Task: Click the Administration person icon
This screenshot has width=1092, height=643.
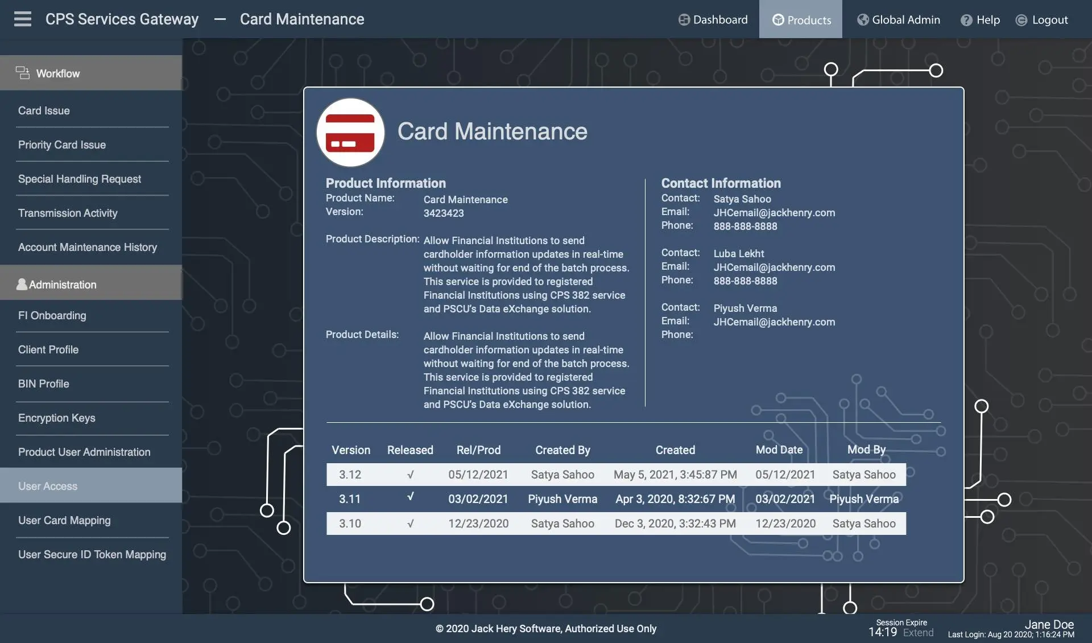Action: pyautogui.click(x=22, y=284)
